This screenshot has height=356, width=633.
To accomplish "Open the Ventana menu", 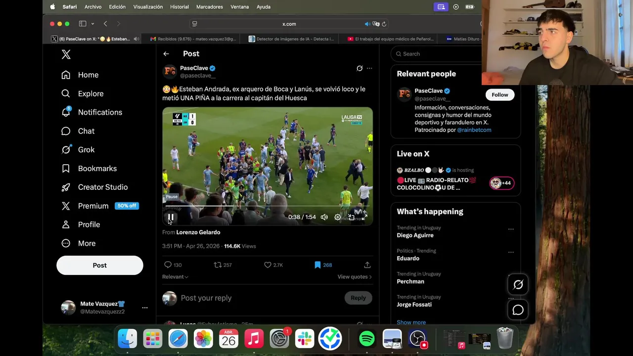I will coord(240,7).
